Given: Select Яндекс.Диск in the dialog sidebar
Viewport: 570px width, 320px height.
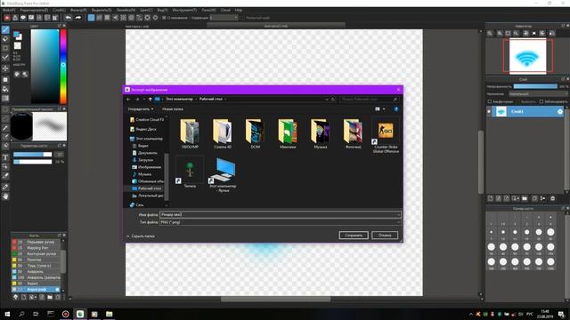Looking at the screenshot, I should (x=143, y=129).
